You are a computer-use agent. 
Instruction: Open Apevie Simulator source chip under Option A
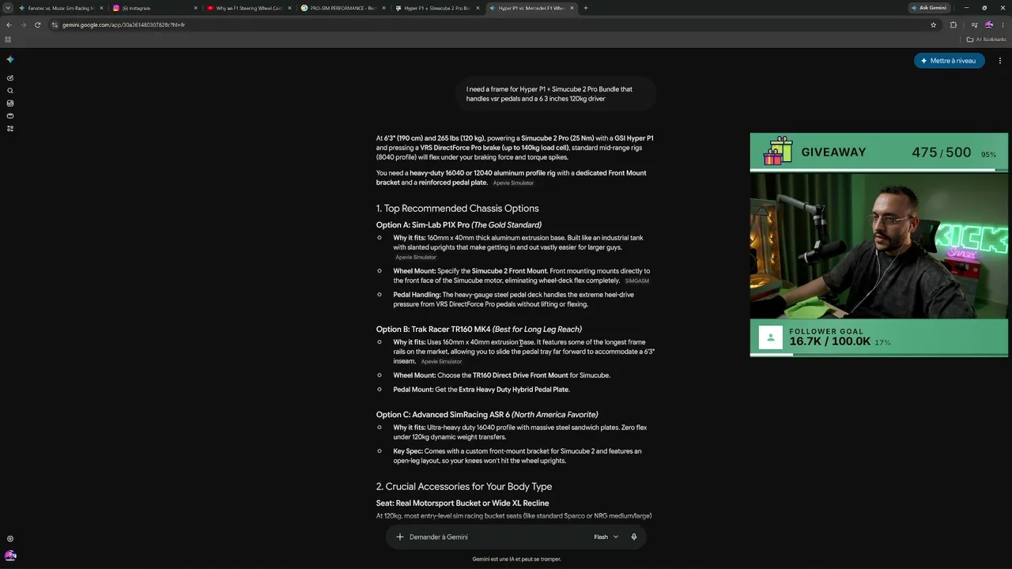tap(416, 258)
